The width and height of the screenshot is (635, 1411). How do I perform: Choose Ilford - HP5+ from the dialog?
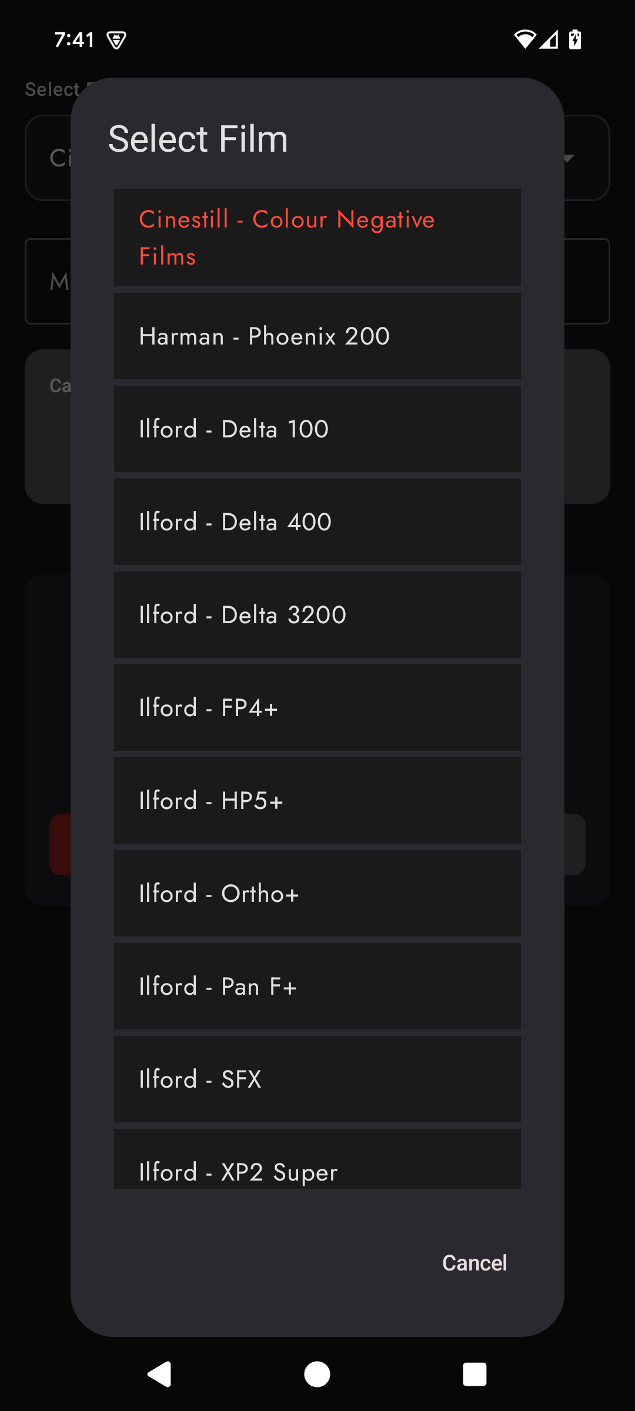317,800
